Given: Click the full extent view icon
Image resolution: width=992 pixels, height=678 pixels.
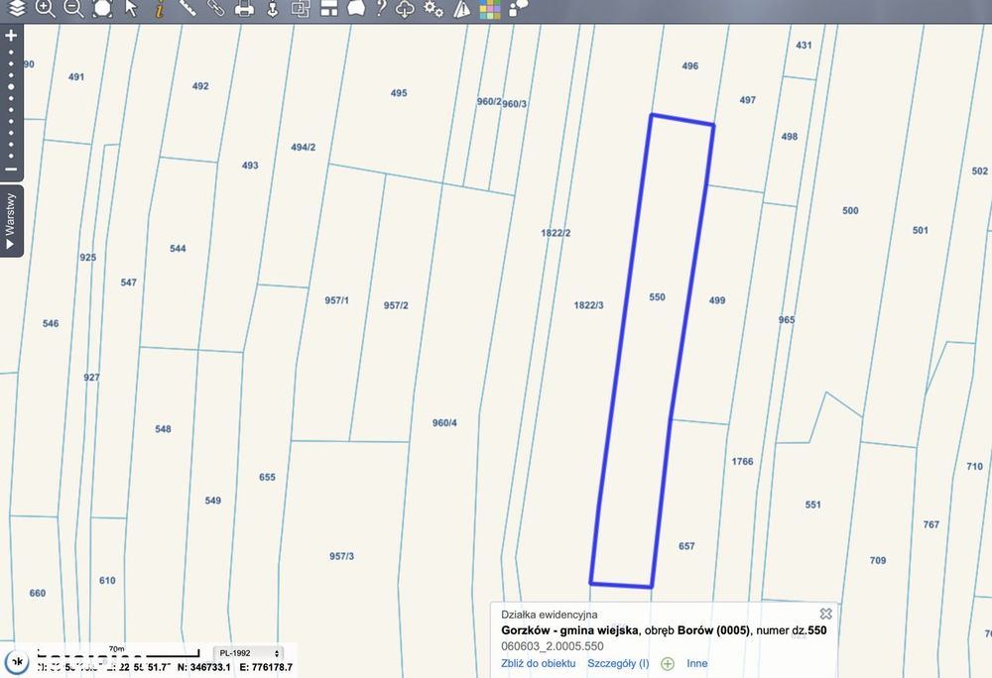Looking at the screenshot, I should click(x=102, y=8).
